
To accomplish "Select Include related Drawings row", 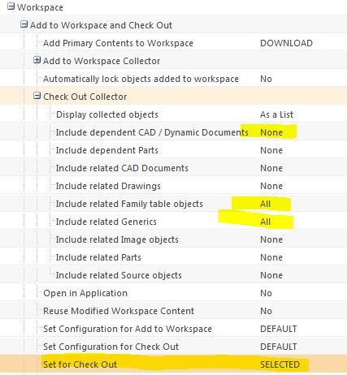I will point(173,186).
